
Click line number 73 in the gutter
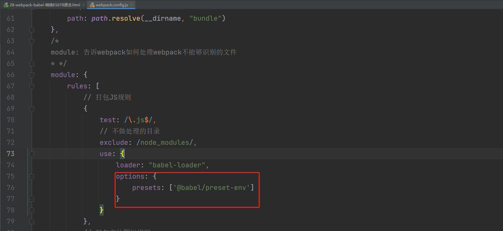pyautogui.click(x=11, y=154)
